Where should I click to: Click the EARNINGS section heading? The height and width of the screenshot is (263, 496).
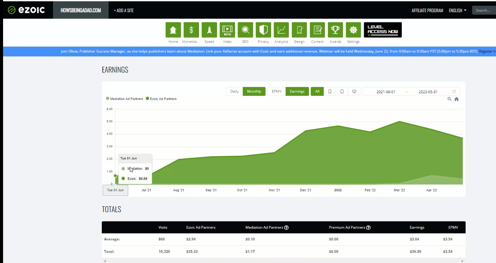[x=115, y=70]
